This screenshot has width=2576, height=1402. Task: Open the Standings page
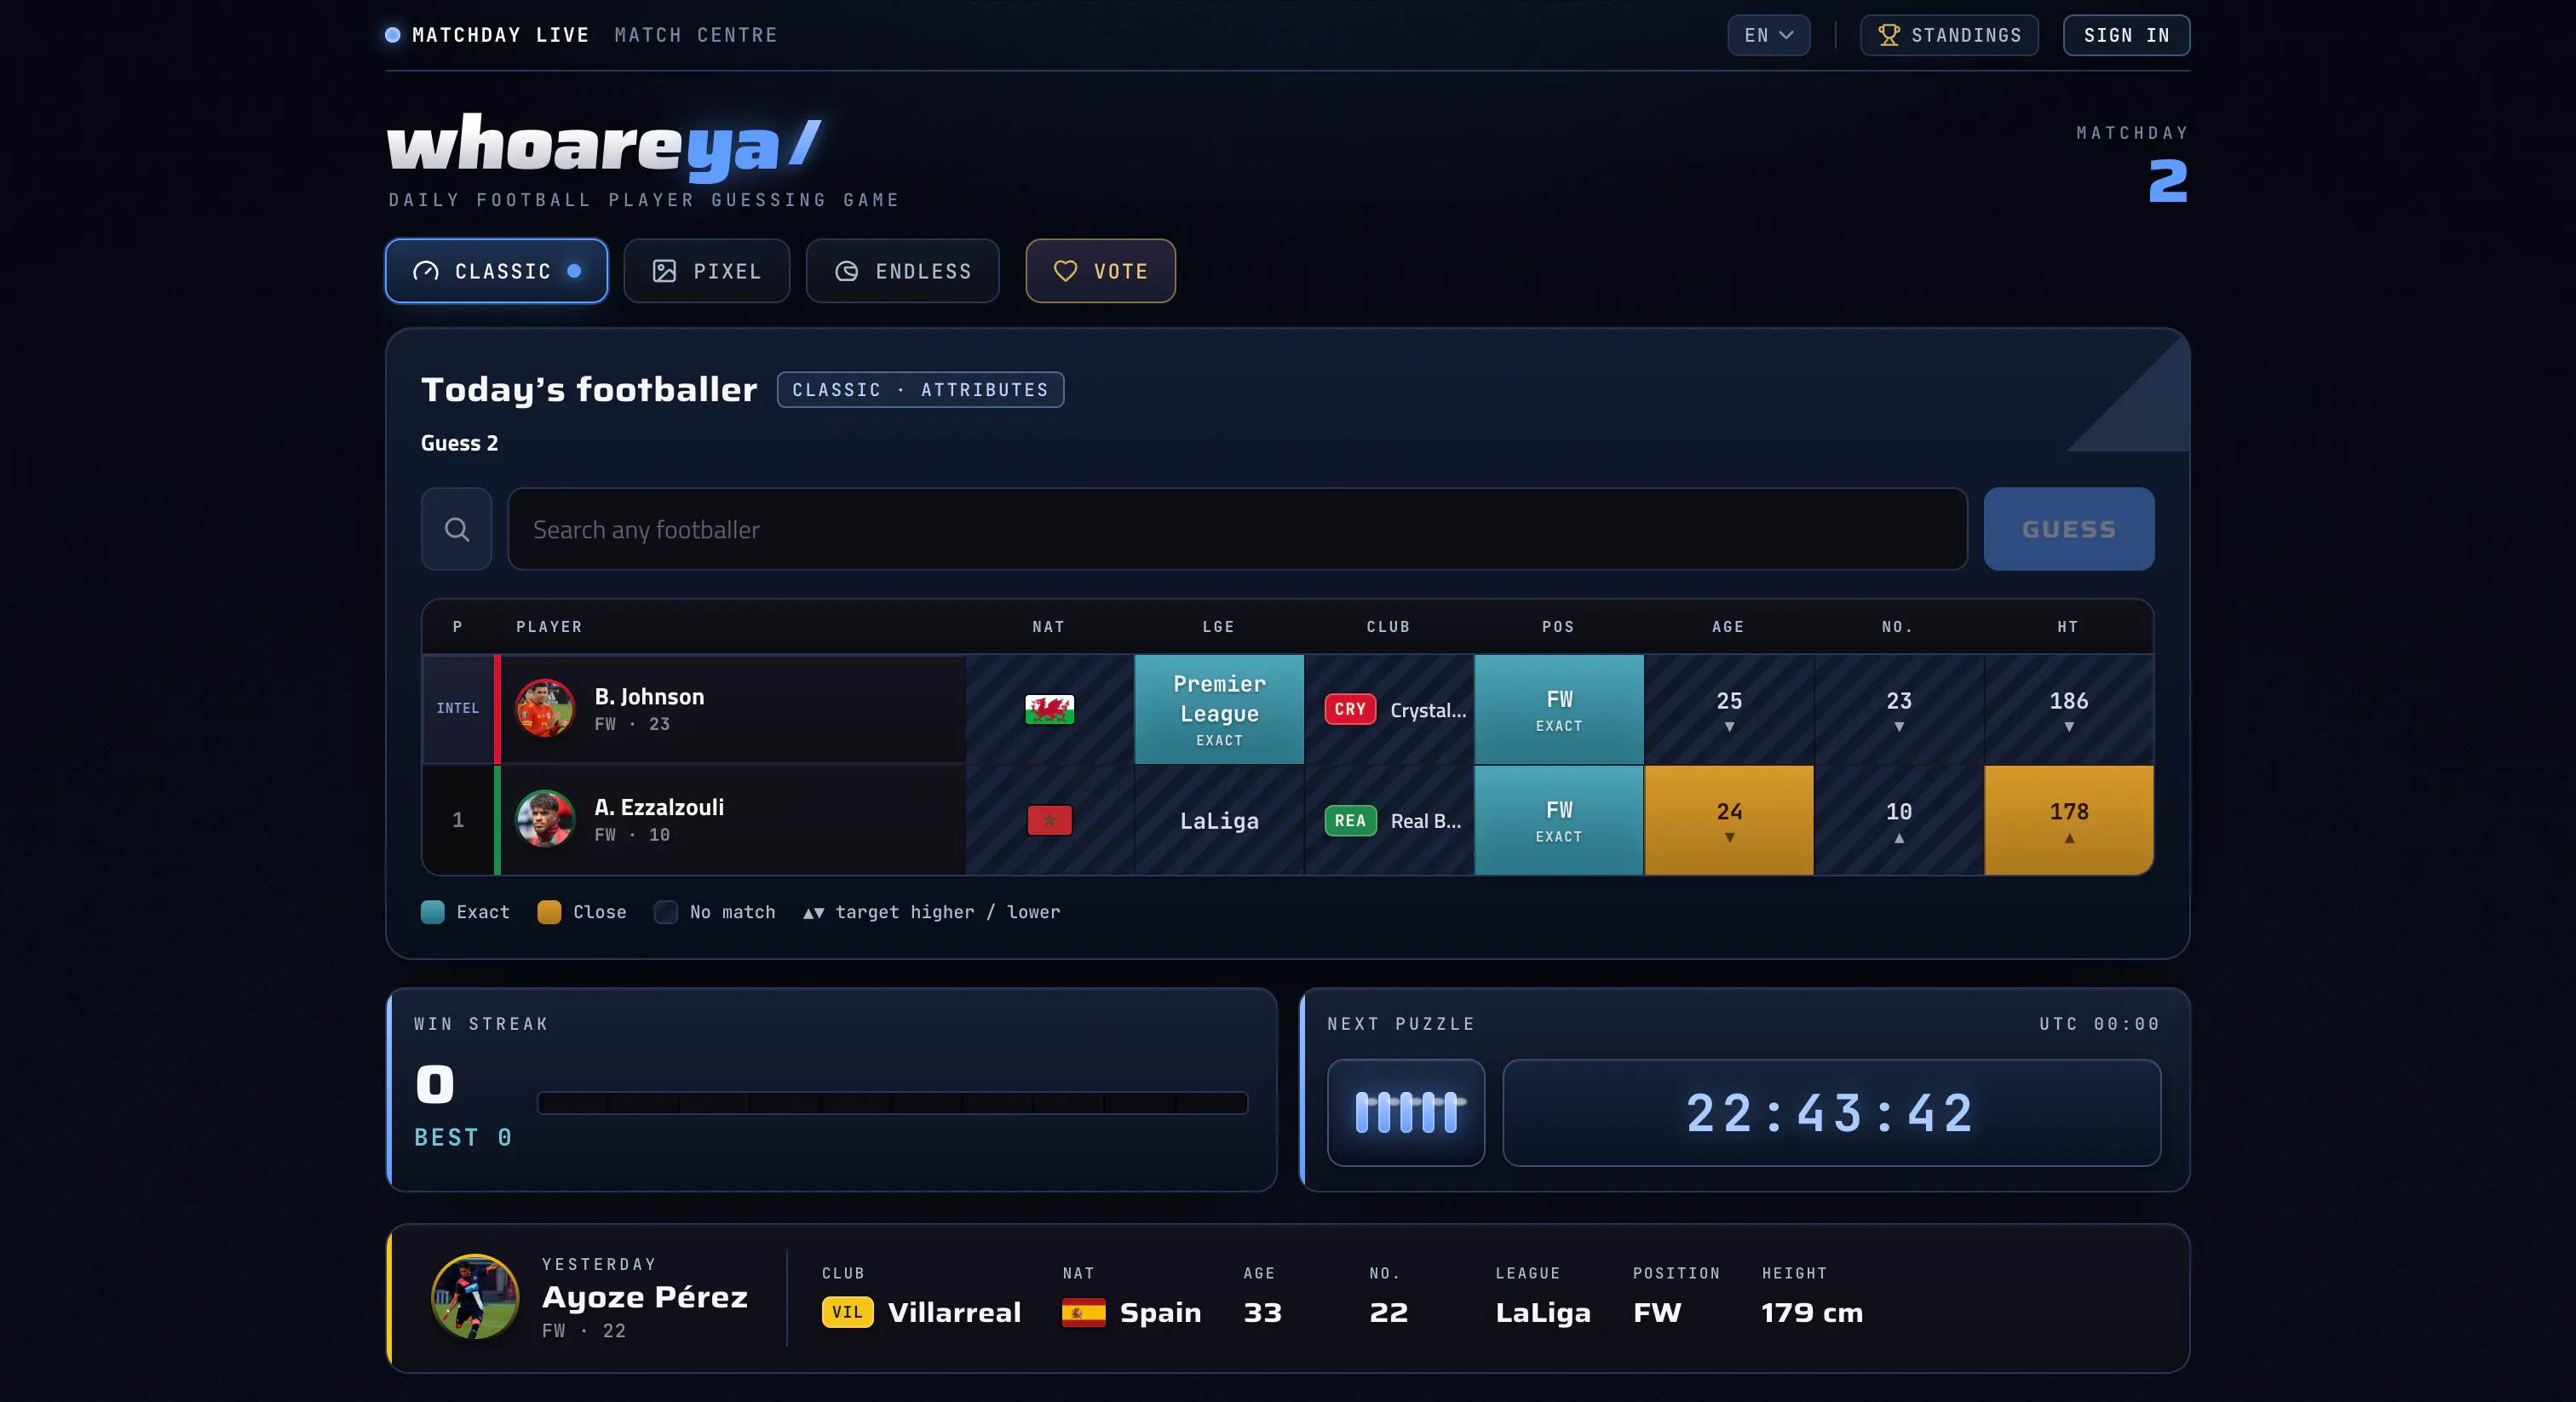tap(1949, 35)
